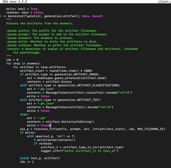Click the ':param prefix:' docstring line

[52, 31]
